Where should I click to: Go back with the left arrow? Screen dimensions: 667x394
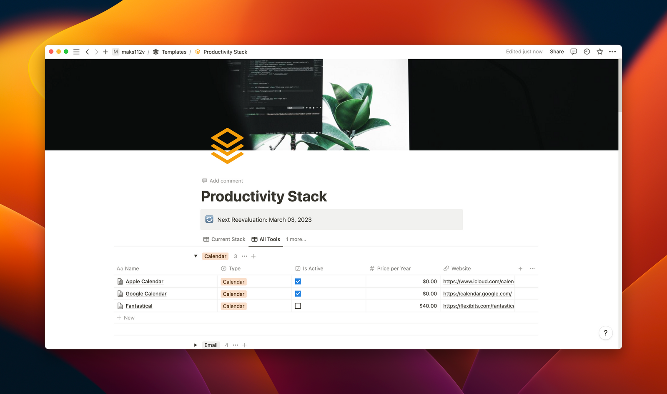[x=87, y=52]
